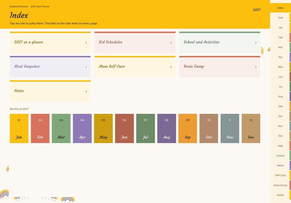This screenshot has width=291, height=203.
Task: Select the Year side tab
Action: click(x=280, y=18)
